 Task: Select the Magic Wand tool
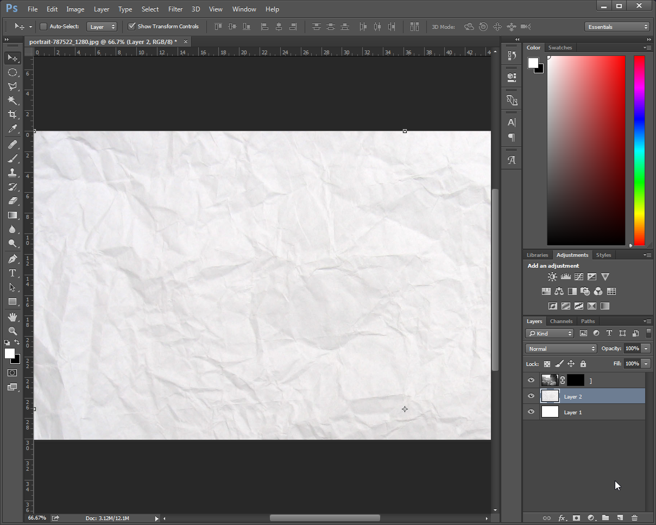12,100
